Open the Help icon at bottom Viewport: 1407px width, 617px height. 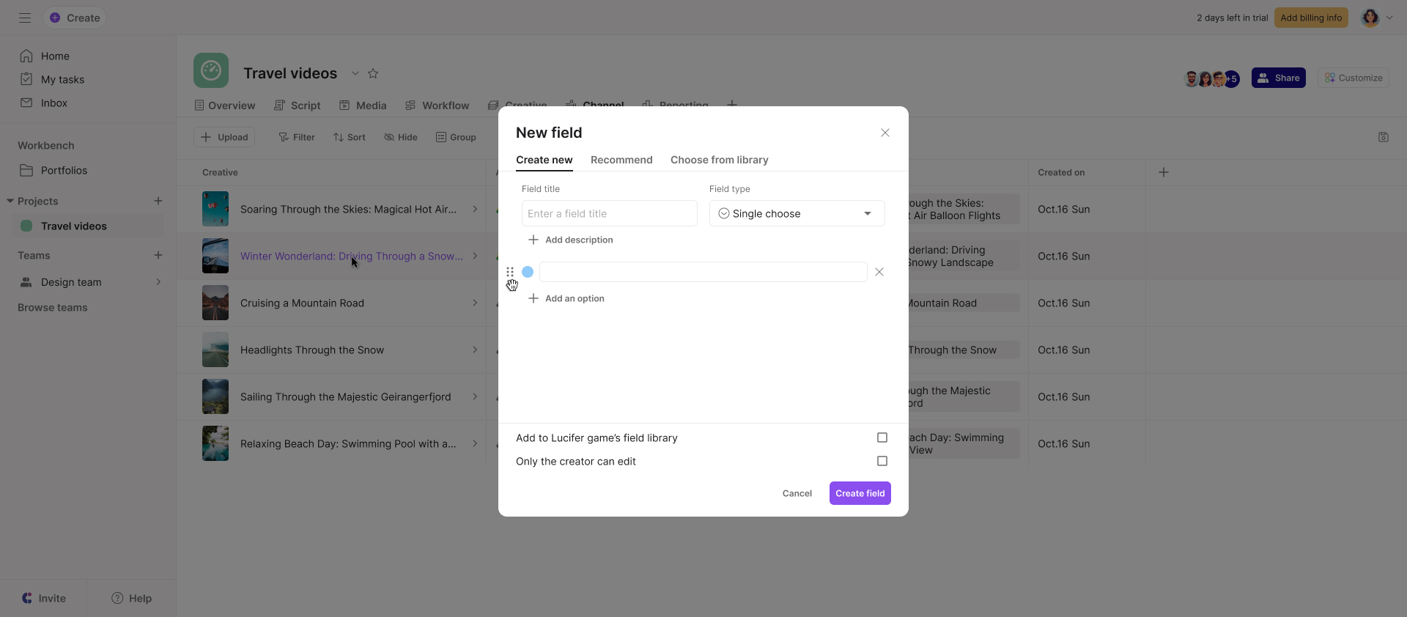(x=117, y=598)
